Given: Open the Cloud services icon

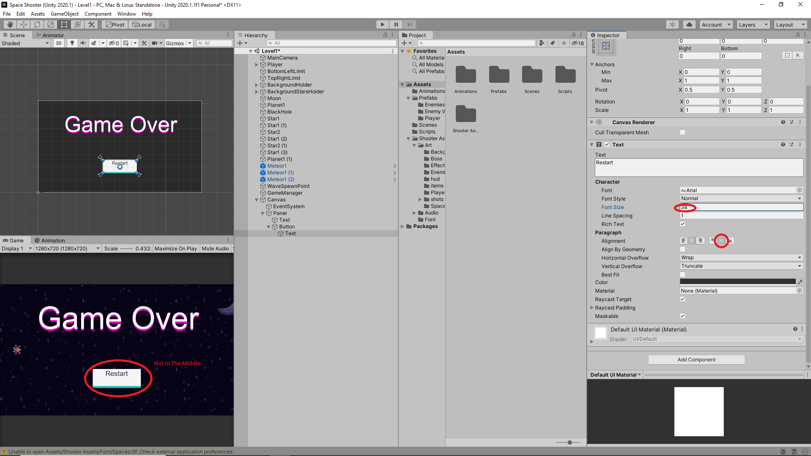Looking at the screenshot, I should pos(689,24).
